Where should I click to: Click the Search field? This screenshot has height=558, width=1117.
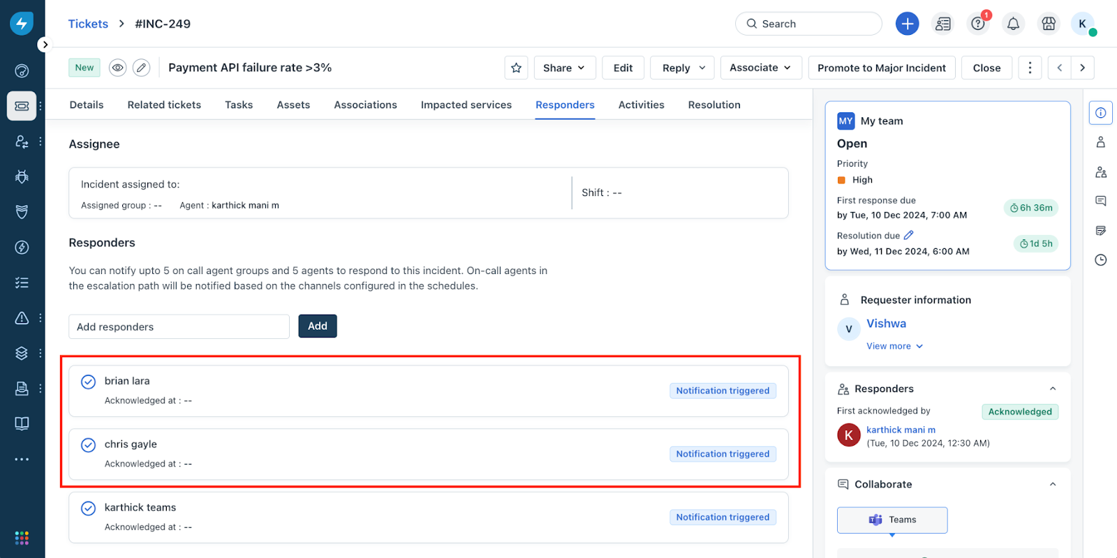pos(808,24)
